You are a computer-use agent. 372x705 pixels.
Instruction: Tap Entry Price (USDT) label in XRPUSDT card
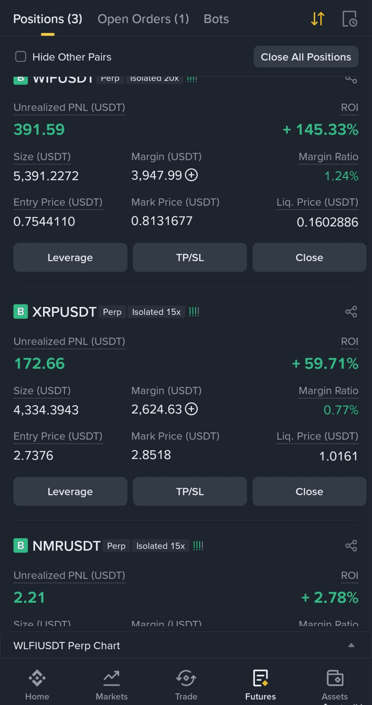(58, 436)
